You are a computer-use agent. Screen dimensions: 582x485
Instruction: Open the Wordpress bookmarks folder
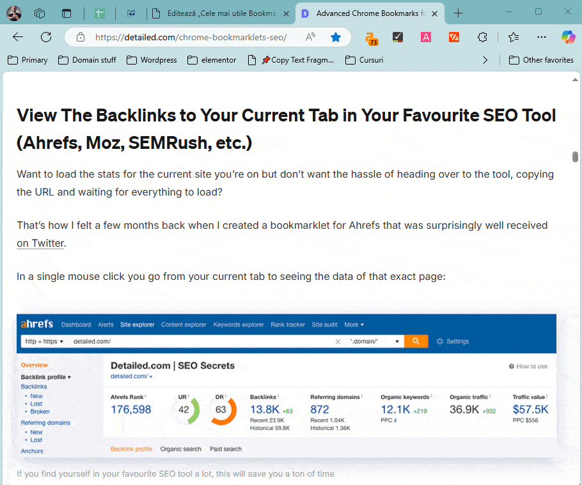152,60
